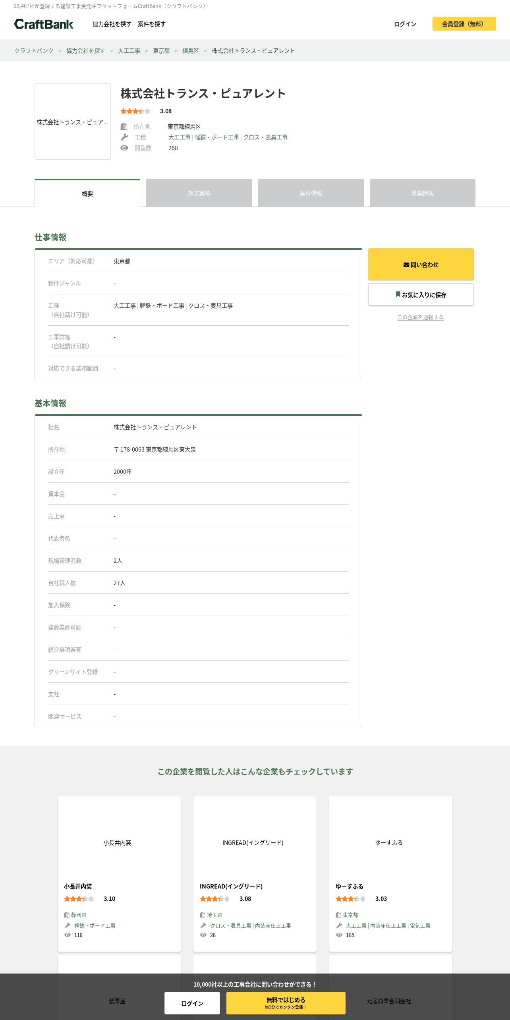Click the CraftBank logo

44,24
